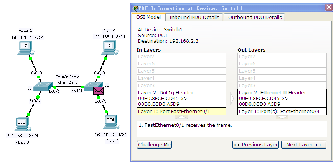Viewport: 336px width, 165px height.
Task: Click 'At Device: Switch1' text
Action: pos(160,30)
